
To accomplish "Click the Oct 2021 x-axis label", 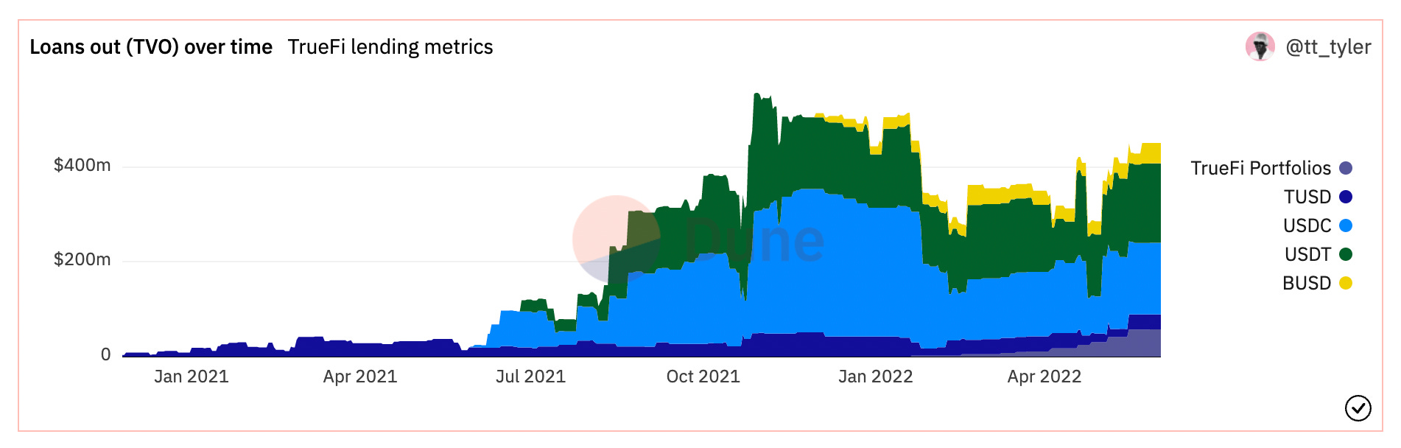I will (x=703, y=377).
